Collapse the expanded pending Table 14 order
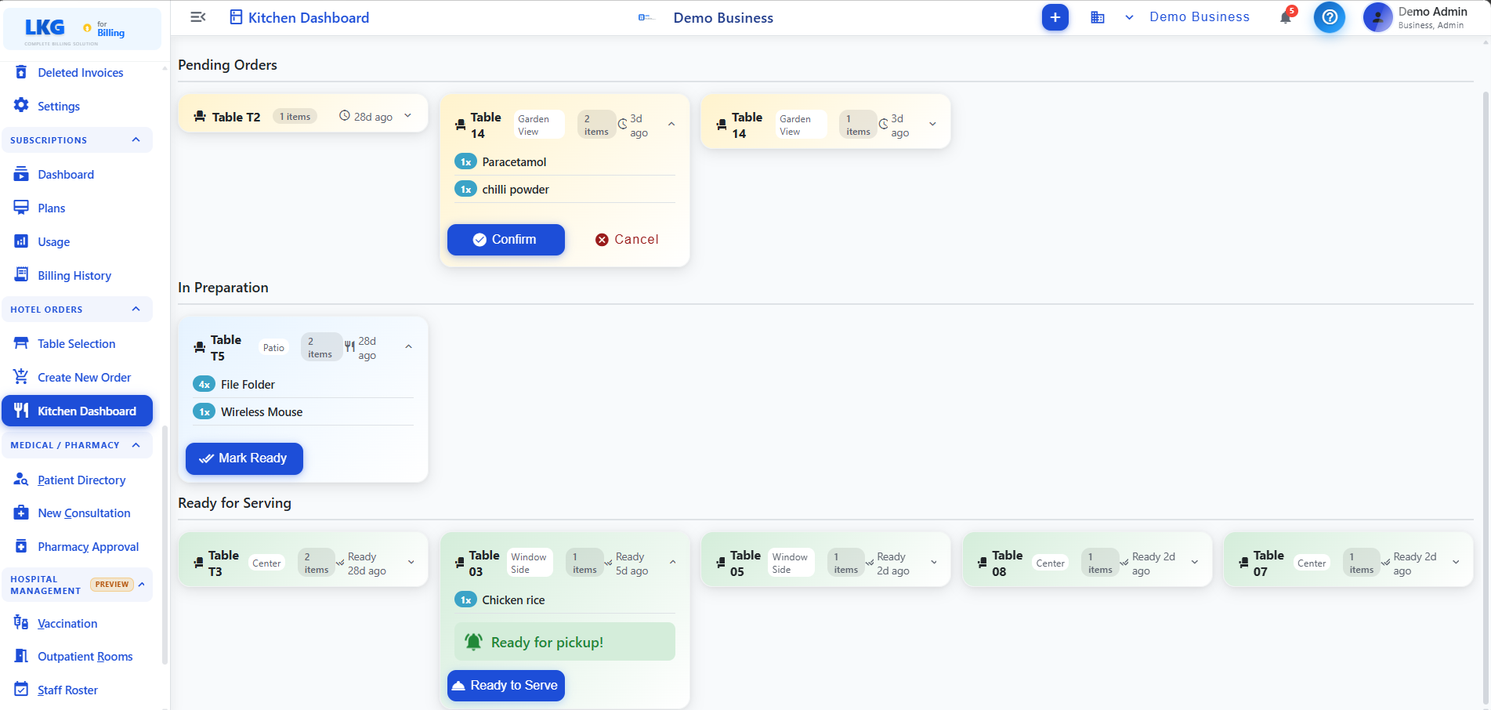Screen dimensions: 1491x710 [x=671, y=124]
